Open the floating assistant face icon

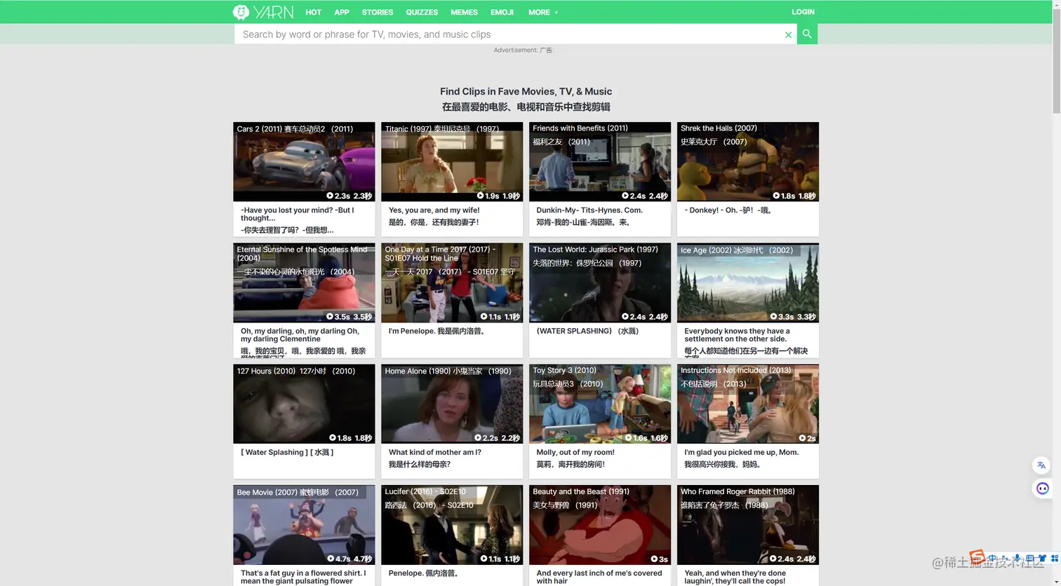(1042, 489)
